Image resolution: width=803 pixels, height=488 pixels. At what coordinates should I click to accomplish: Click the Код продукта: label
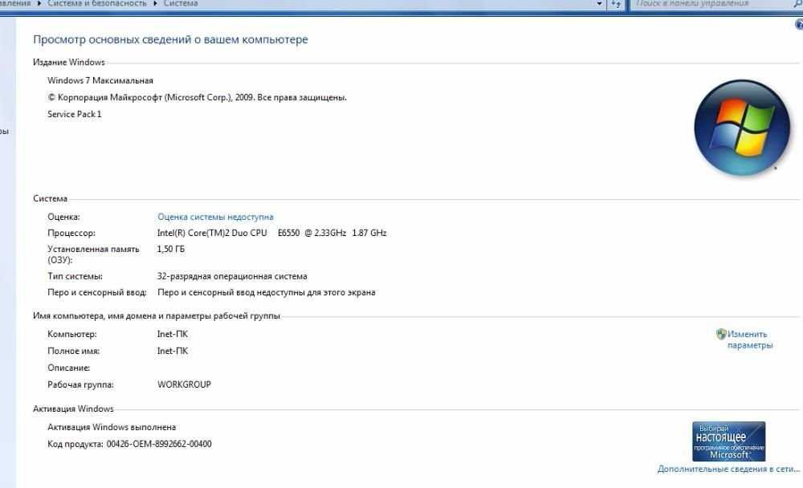75,444
